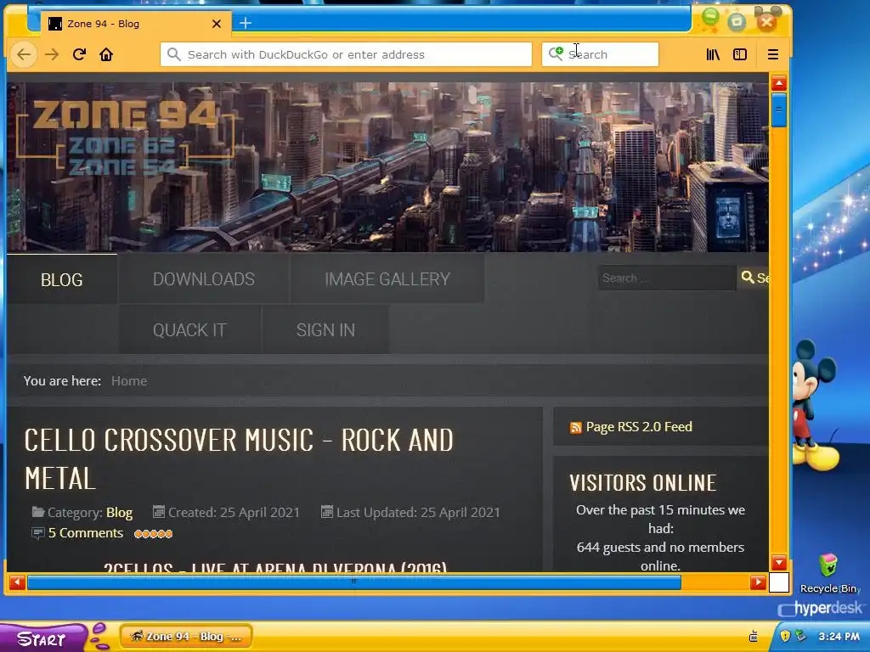The height and width of the screenshot is (652, 870).
Task: Click the search engine magnifier icon
Action: tap(556, 53)
